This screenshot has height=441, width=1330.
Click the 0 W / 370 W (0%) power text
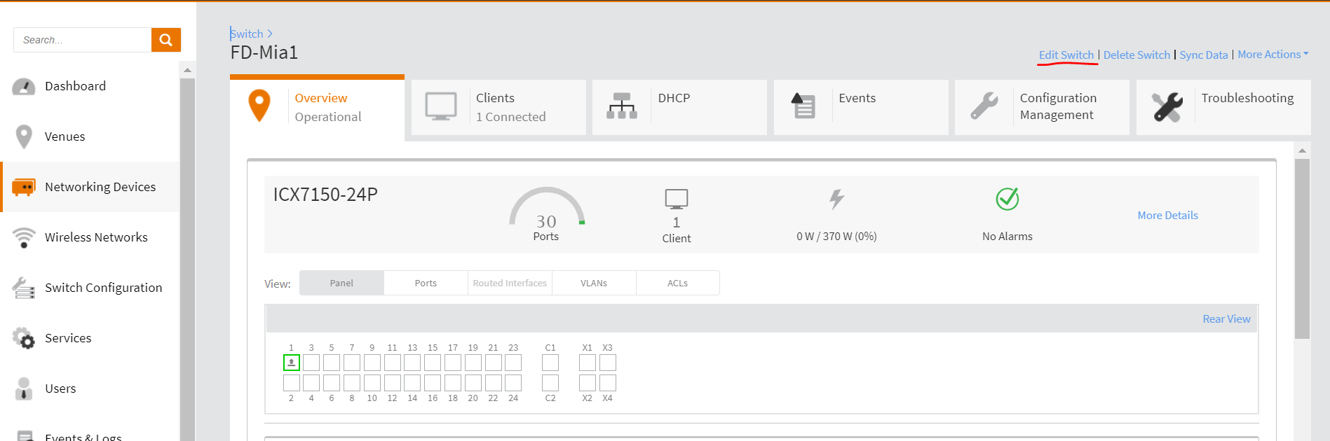point(836,237)
